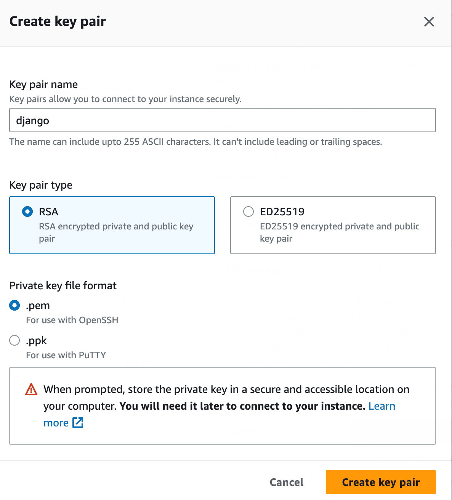Click the .pem option label
Screen dimensions: 452x500
[38, 306]
